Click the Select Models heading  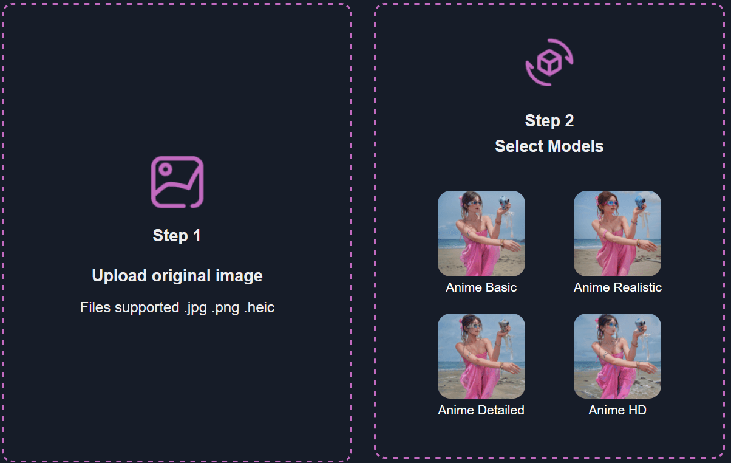coord(549,146)
